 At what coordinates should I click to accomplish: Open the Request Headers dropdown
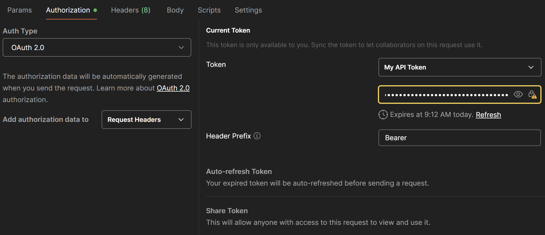tap(146, 120)
